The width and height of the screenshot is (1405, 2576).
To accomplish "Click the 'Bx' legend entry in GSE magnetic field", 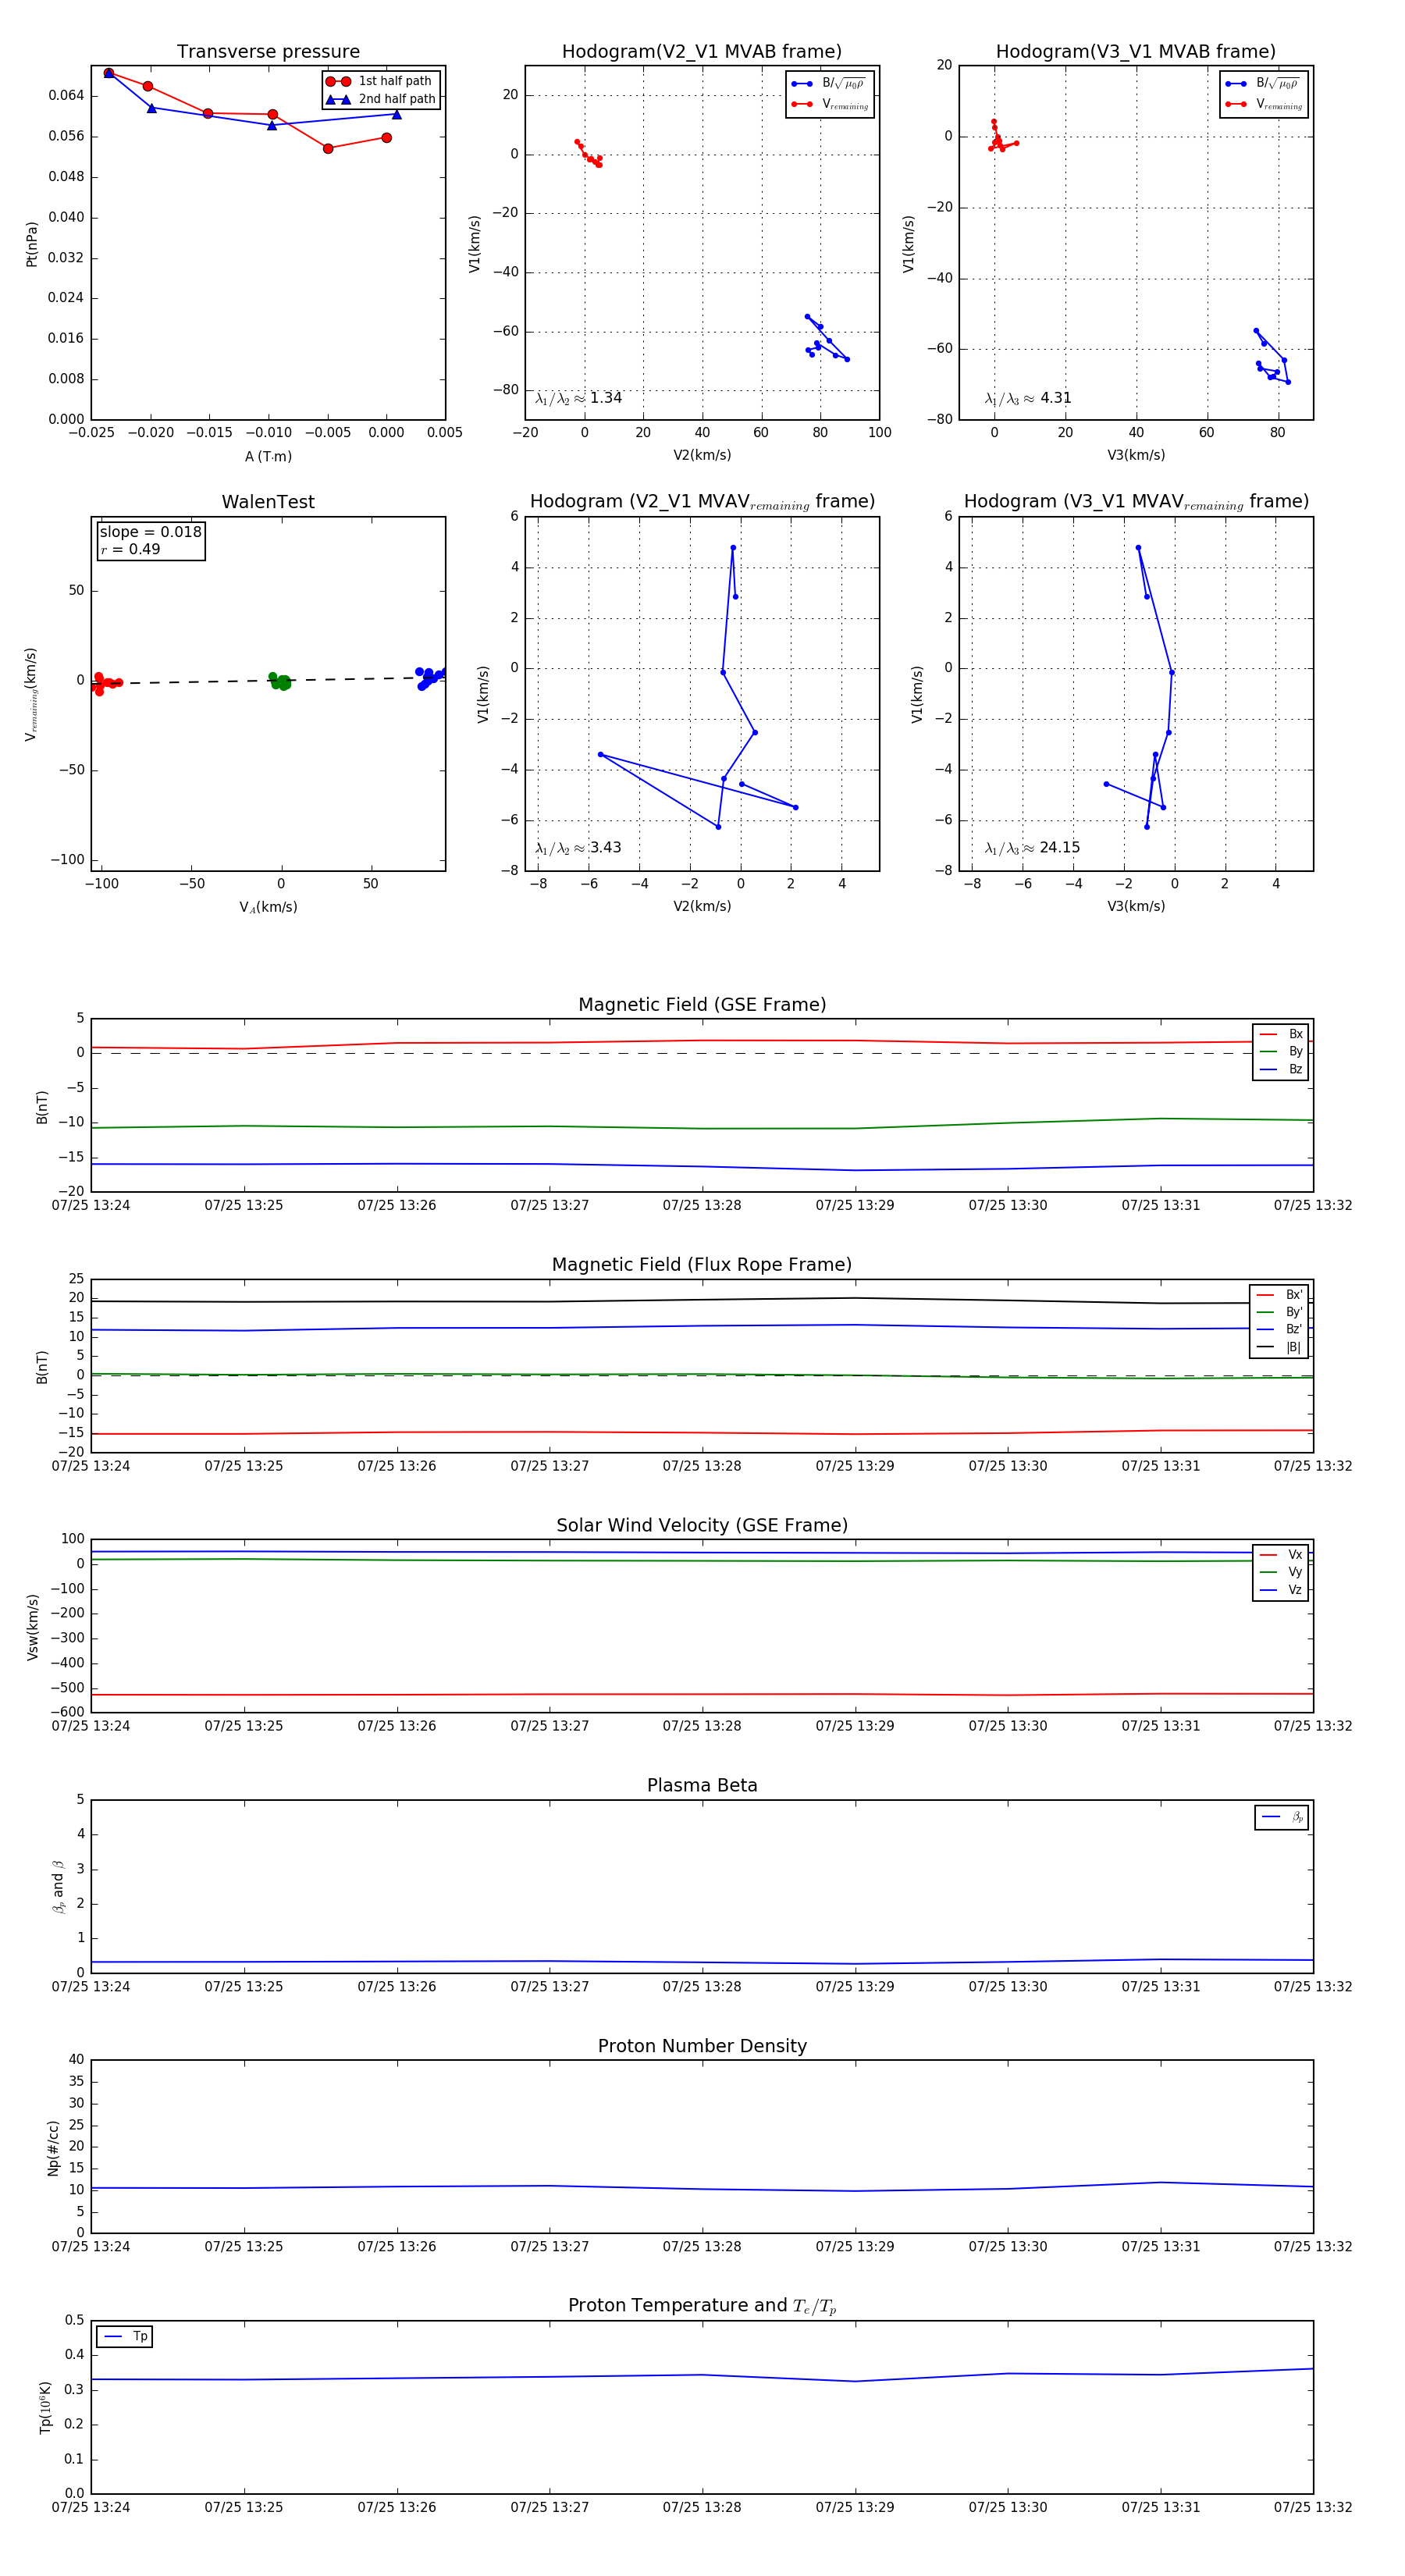I will [x=1281, y=1034].
